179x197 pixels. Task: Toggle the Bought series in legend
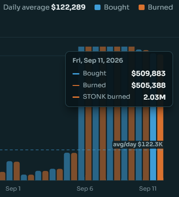coord(112,7)
